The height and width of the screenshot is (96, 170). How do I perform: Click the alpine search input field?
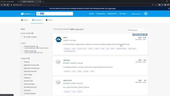tap(55, 14)
